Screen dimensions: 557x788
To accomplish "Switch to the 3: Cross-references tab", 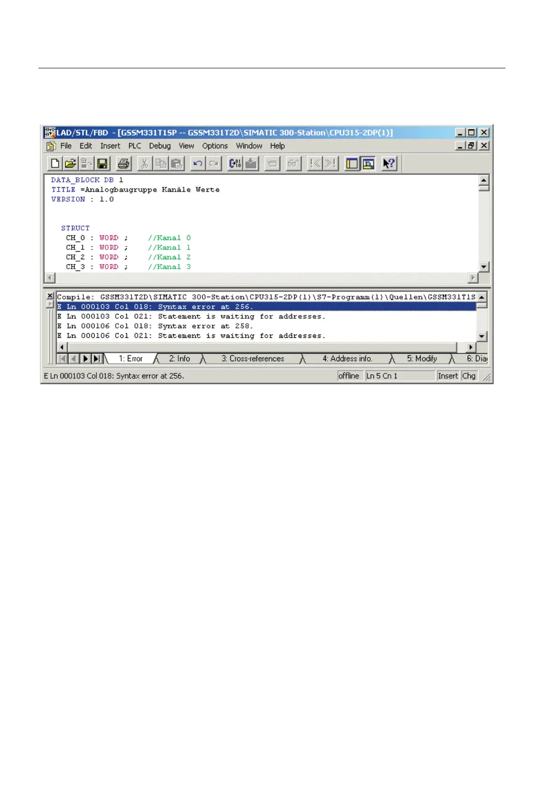I will click(253, 359).
